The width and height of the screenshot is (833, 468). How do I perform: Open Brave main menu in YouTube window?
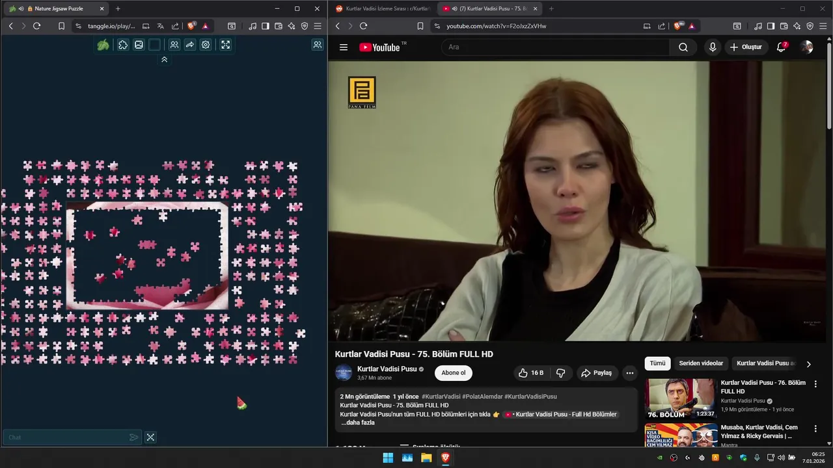click(x=823, y=26)
